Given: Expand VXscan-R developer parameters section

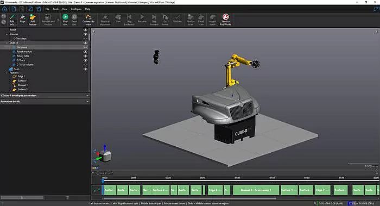Looking at the screenshot, I should 45,96.
